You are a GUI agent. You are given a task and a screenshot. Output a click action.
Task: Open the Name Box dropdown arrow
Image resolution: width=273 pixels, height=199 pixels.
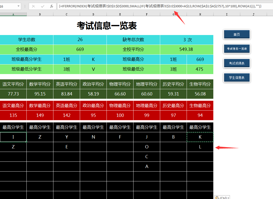18,6
